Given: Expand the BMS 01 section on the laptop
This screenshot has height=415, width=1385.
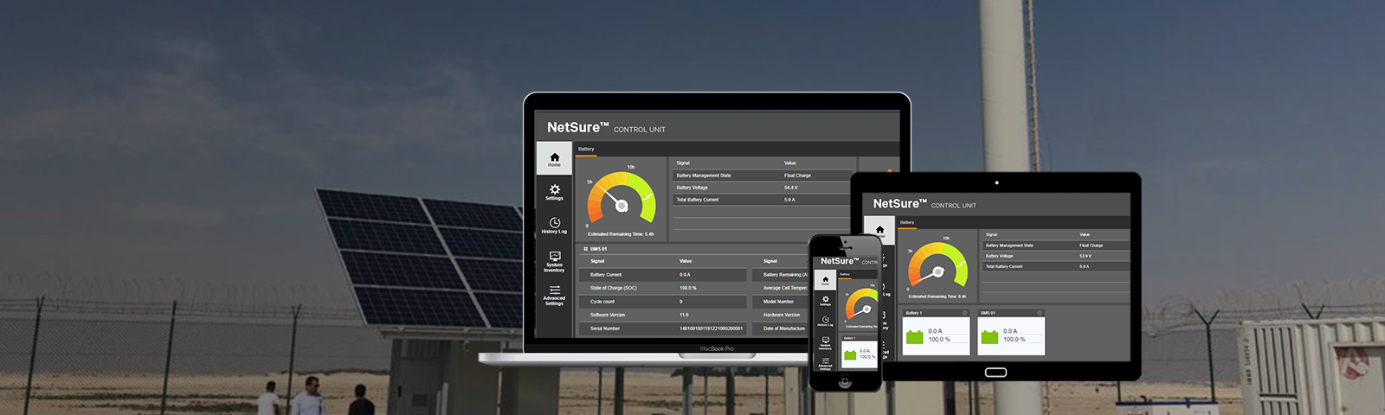Looking at the screenshot, I should (x=586, y=249).
